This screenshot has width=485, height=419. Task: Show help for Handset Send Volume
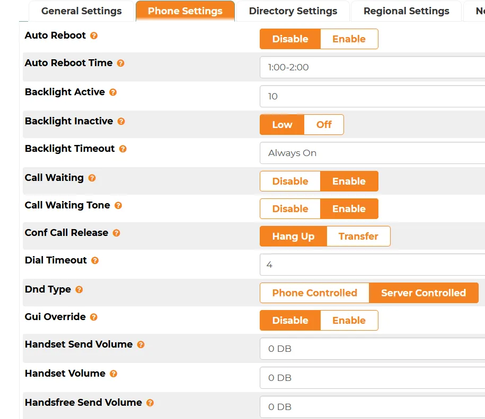(141, 344)
